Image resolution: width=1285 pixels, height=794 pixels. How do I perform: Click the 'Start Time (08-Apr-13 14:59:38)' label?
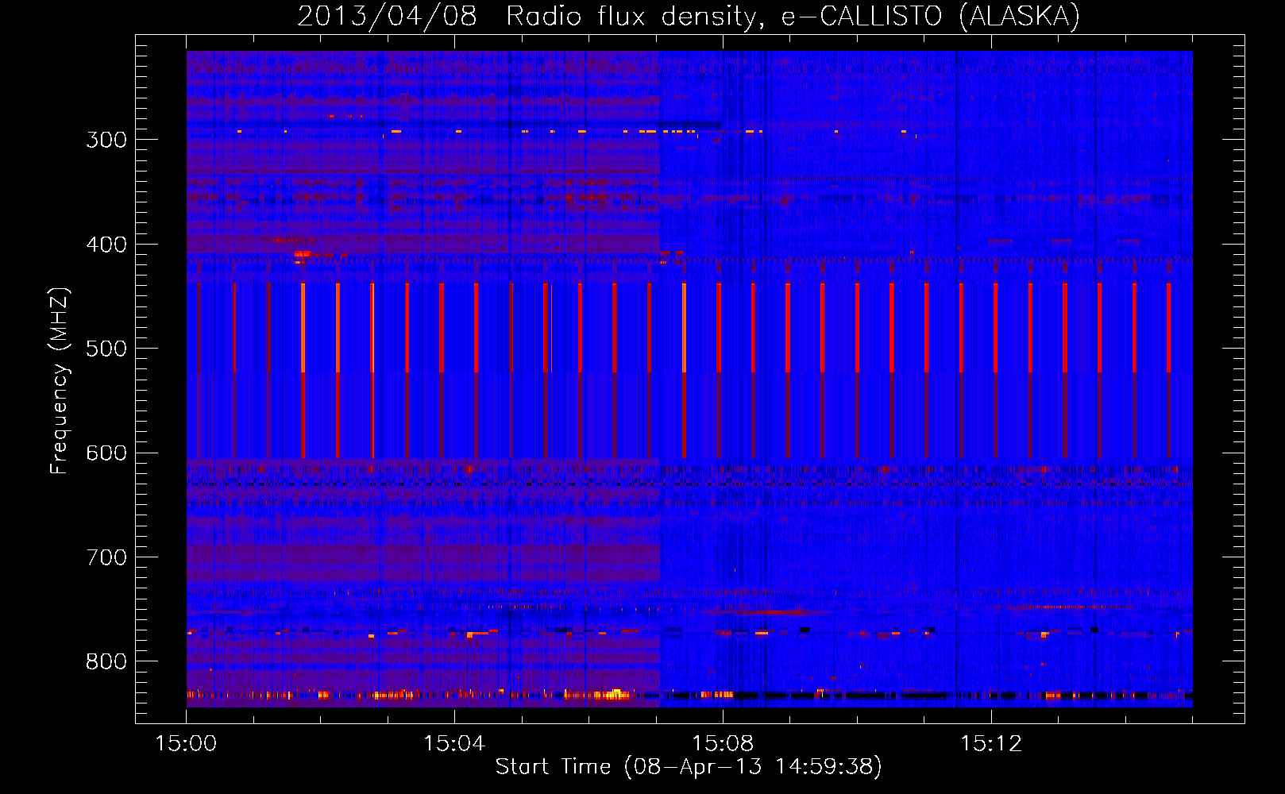(689, 767)
